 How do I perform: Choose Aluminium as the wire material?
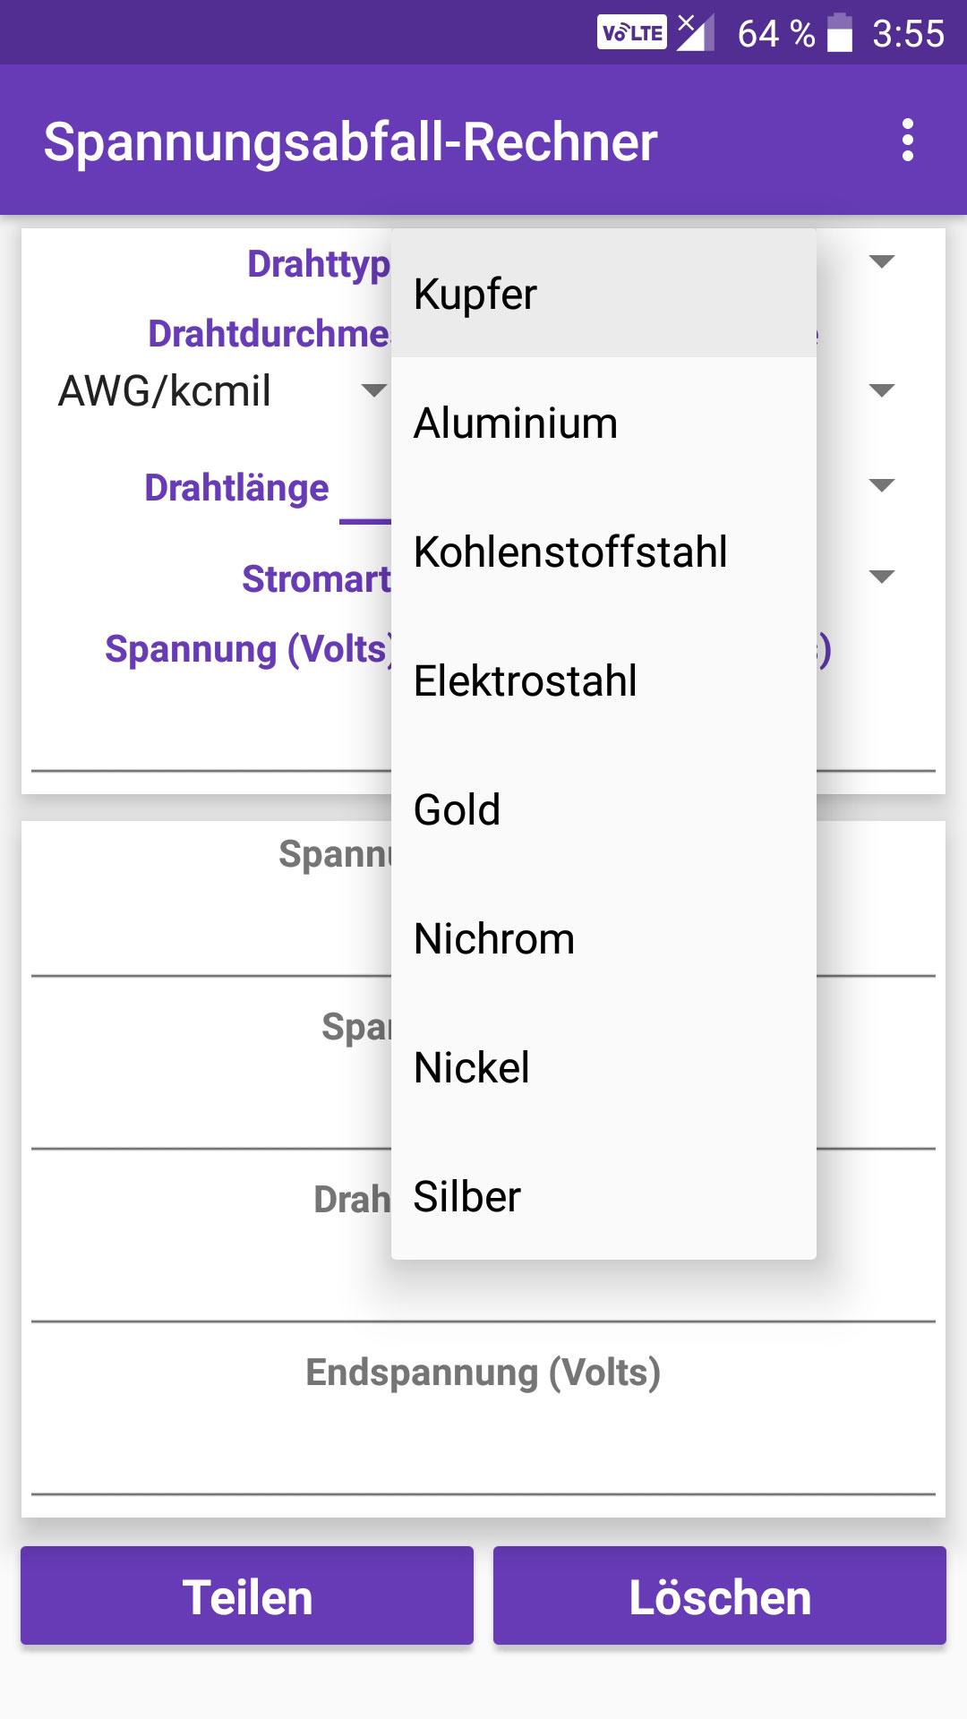[x=603, y=423]
